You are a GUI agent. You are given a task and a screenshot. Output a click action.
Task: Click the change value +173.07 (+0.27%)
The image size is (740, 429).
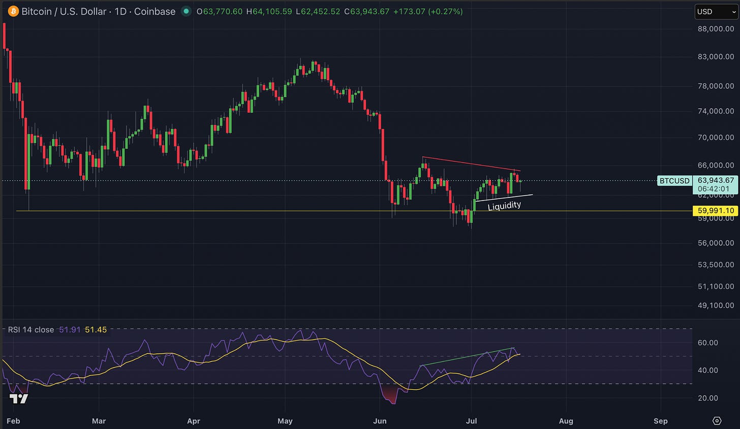click(427, 11)
